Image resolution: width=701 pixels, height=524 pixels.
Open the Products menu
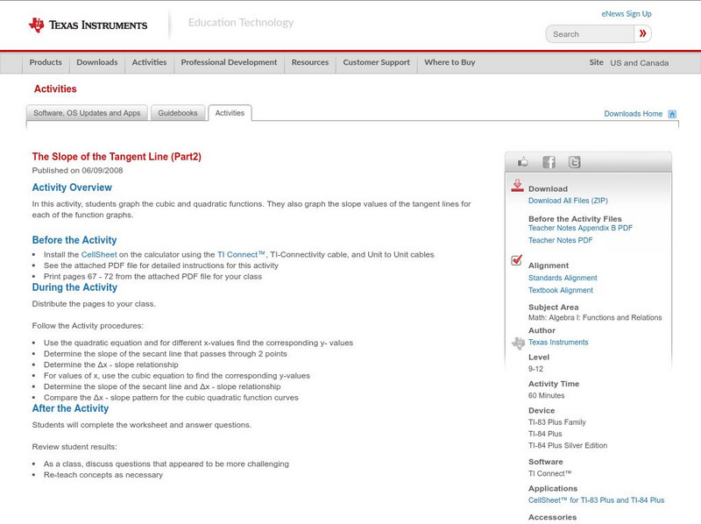click(46, 62)
